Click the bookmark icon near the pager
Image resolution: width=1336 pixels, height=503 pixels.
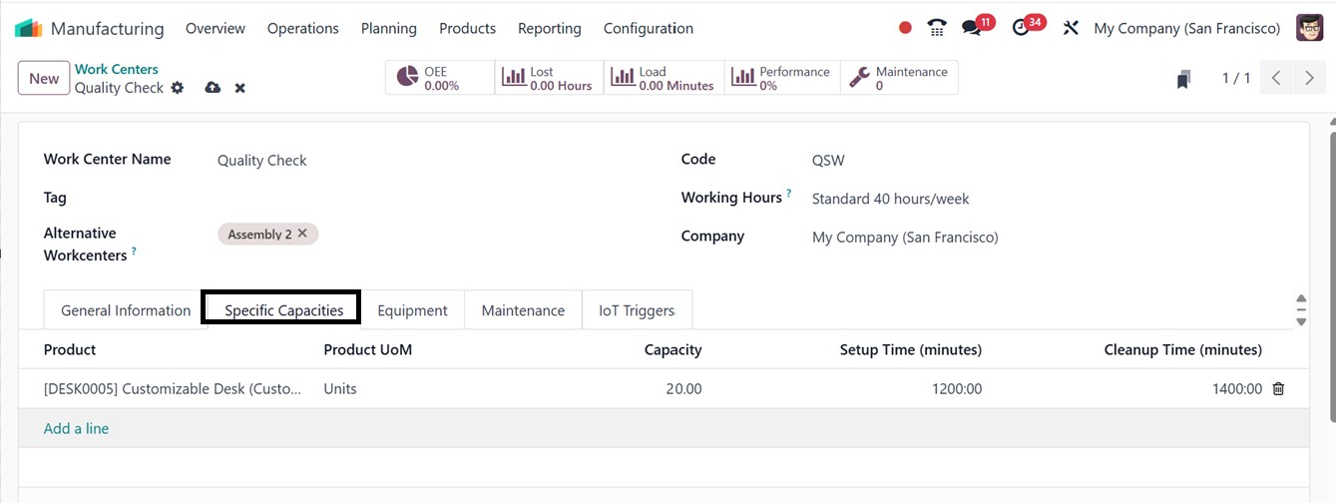point(1183,79)
